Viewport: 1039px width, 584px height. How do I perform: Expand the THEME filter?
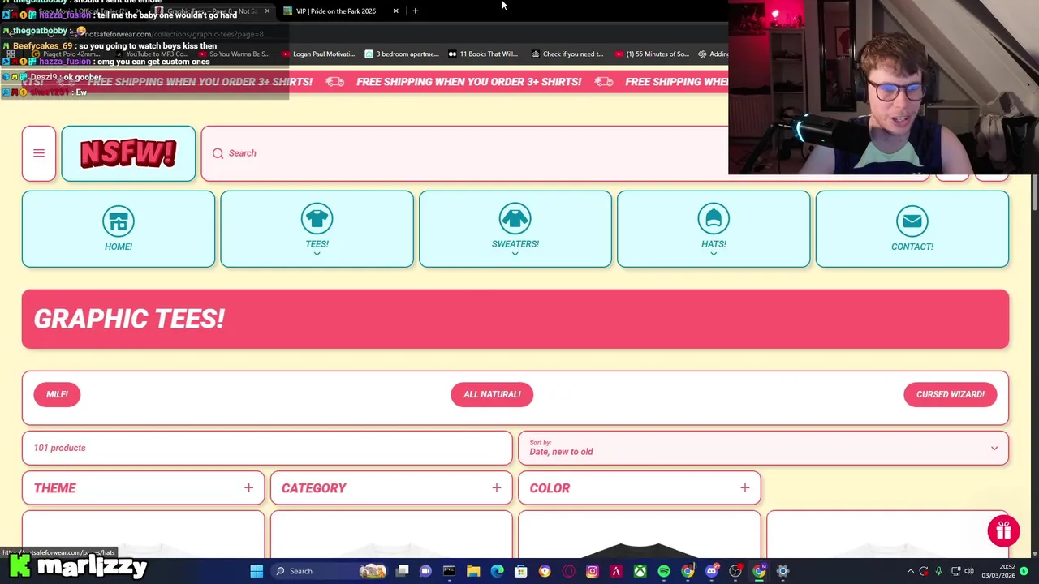pyautogui.click(x=143, y=488)
